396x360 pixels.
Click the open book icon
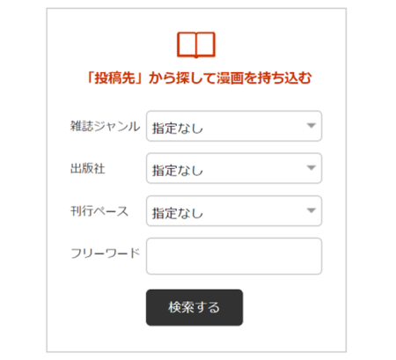[x=196, y=45]
